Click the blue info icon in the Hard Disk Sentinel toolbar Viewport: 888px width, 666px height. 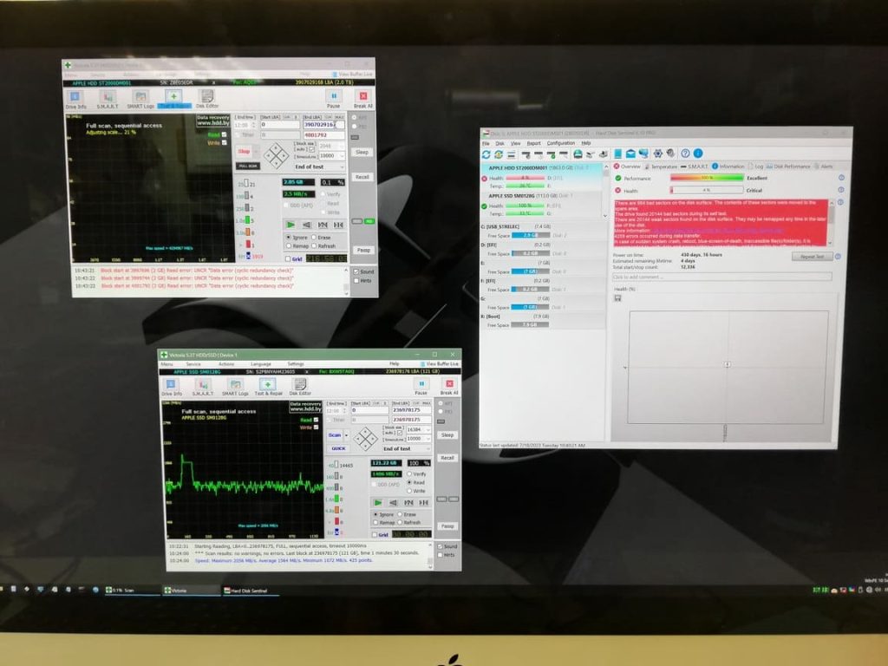(698, 153)
